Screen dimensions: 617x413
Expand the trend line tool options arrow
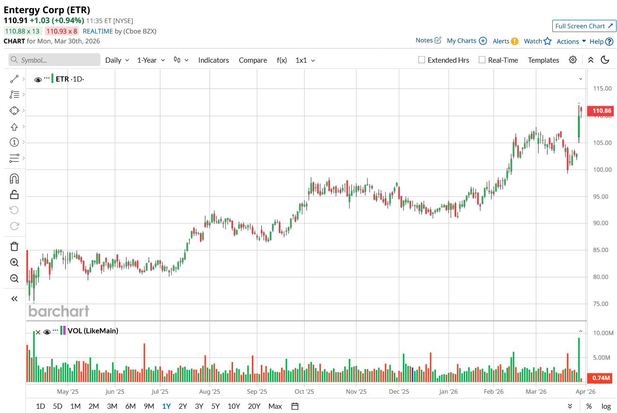point(23,79)
